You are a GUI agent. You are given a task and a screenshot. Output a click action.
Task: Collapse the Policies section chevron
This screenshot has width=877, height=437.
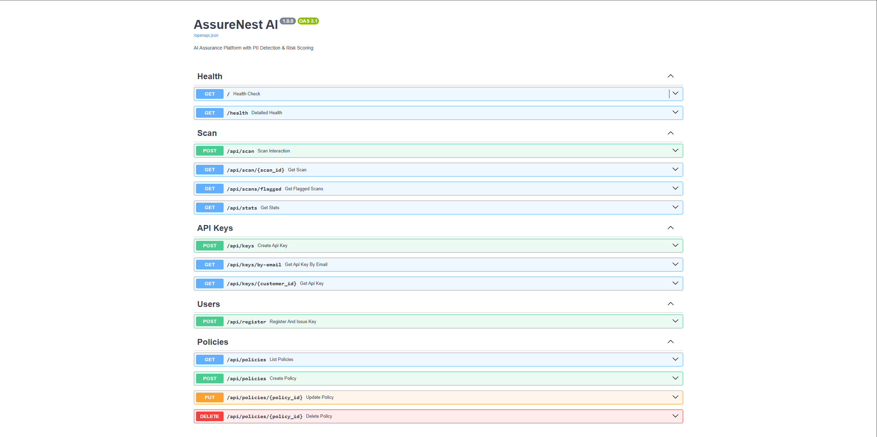(670, 342)
